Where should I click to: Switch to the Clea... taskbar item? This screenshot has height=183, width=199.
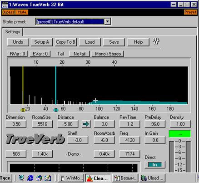98,178
